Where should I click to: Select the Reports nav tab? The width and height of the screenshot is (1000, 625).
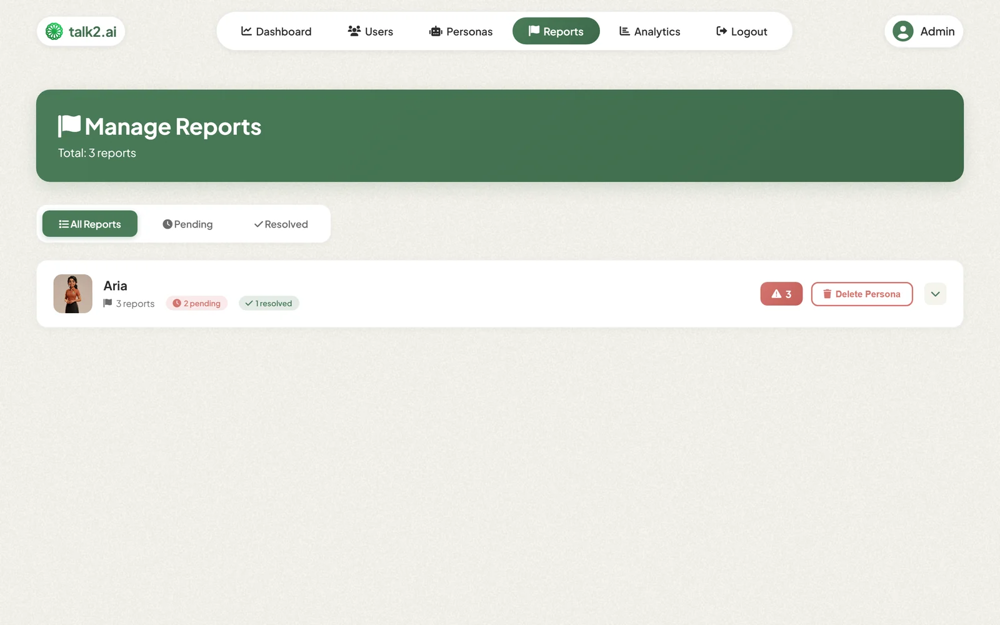[556, 31]
